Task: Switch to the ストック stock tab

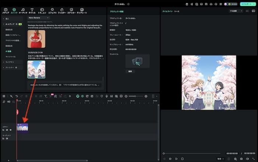Action: point(14,11)
